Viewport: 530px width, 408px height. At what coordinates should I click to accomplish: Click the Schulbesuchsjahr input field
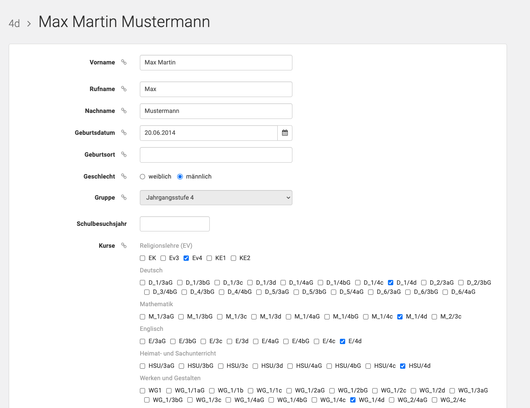point(175,224)
